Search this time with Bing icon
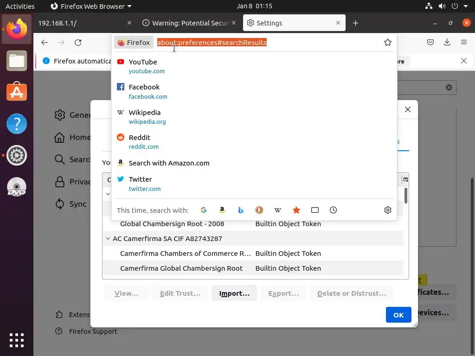 (x=241, y=210)
